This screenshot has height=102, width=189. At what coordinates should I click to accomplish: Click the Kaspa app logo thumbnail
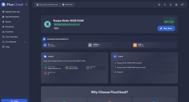pos(47,24)
